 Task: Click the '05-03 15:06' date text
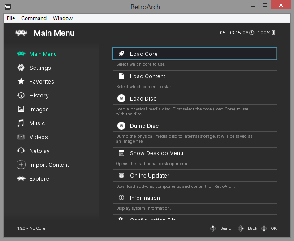tap(234, 33)
